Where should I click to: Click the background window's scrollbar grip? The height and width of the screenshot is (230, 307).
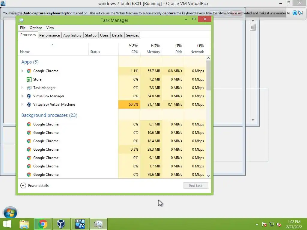pos(253,27)
